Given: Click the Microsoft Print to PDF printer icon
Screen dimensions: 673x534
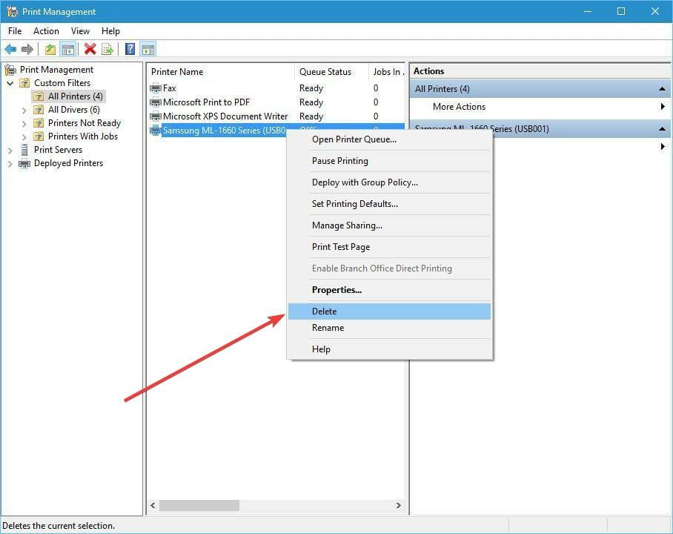Looking at the screenshot, I should (x=156, y=102).
